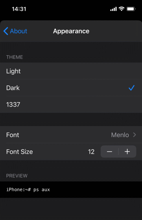Select the Dark theme option

pos(71,88)
